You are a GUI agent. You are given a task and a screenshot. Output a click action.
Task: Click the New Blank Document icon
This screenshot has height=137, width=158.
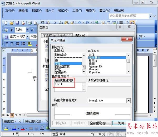pyautogui.click(x=6, y=23)
